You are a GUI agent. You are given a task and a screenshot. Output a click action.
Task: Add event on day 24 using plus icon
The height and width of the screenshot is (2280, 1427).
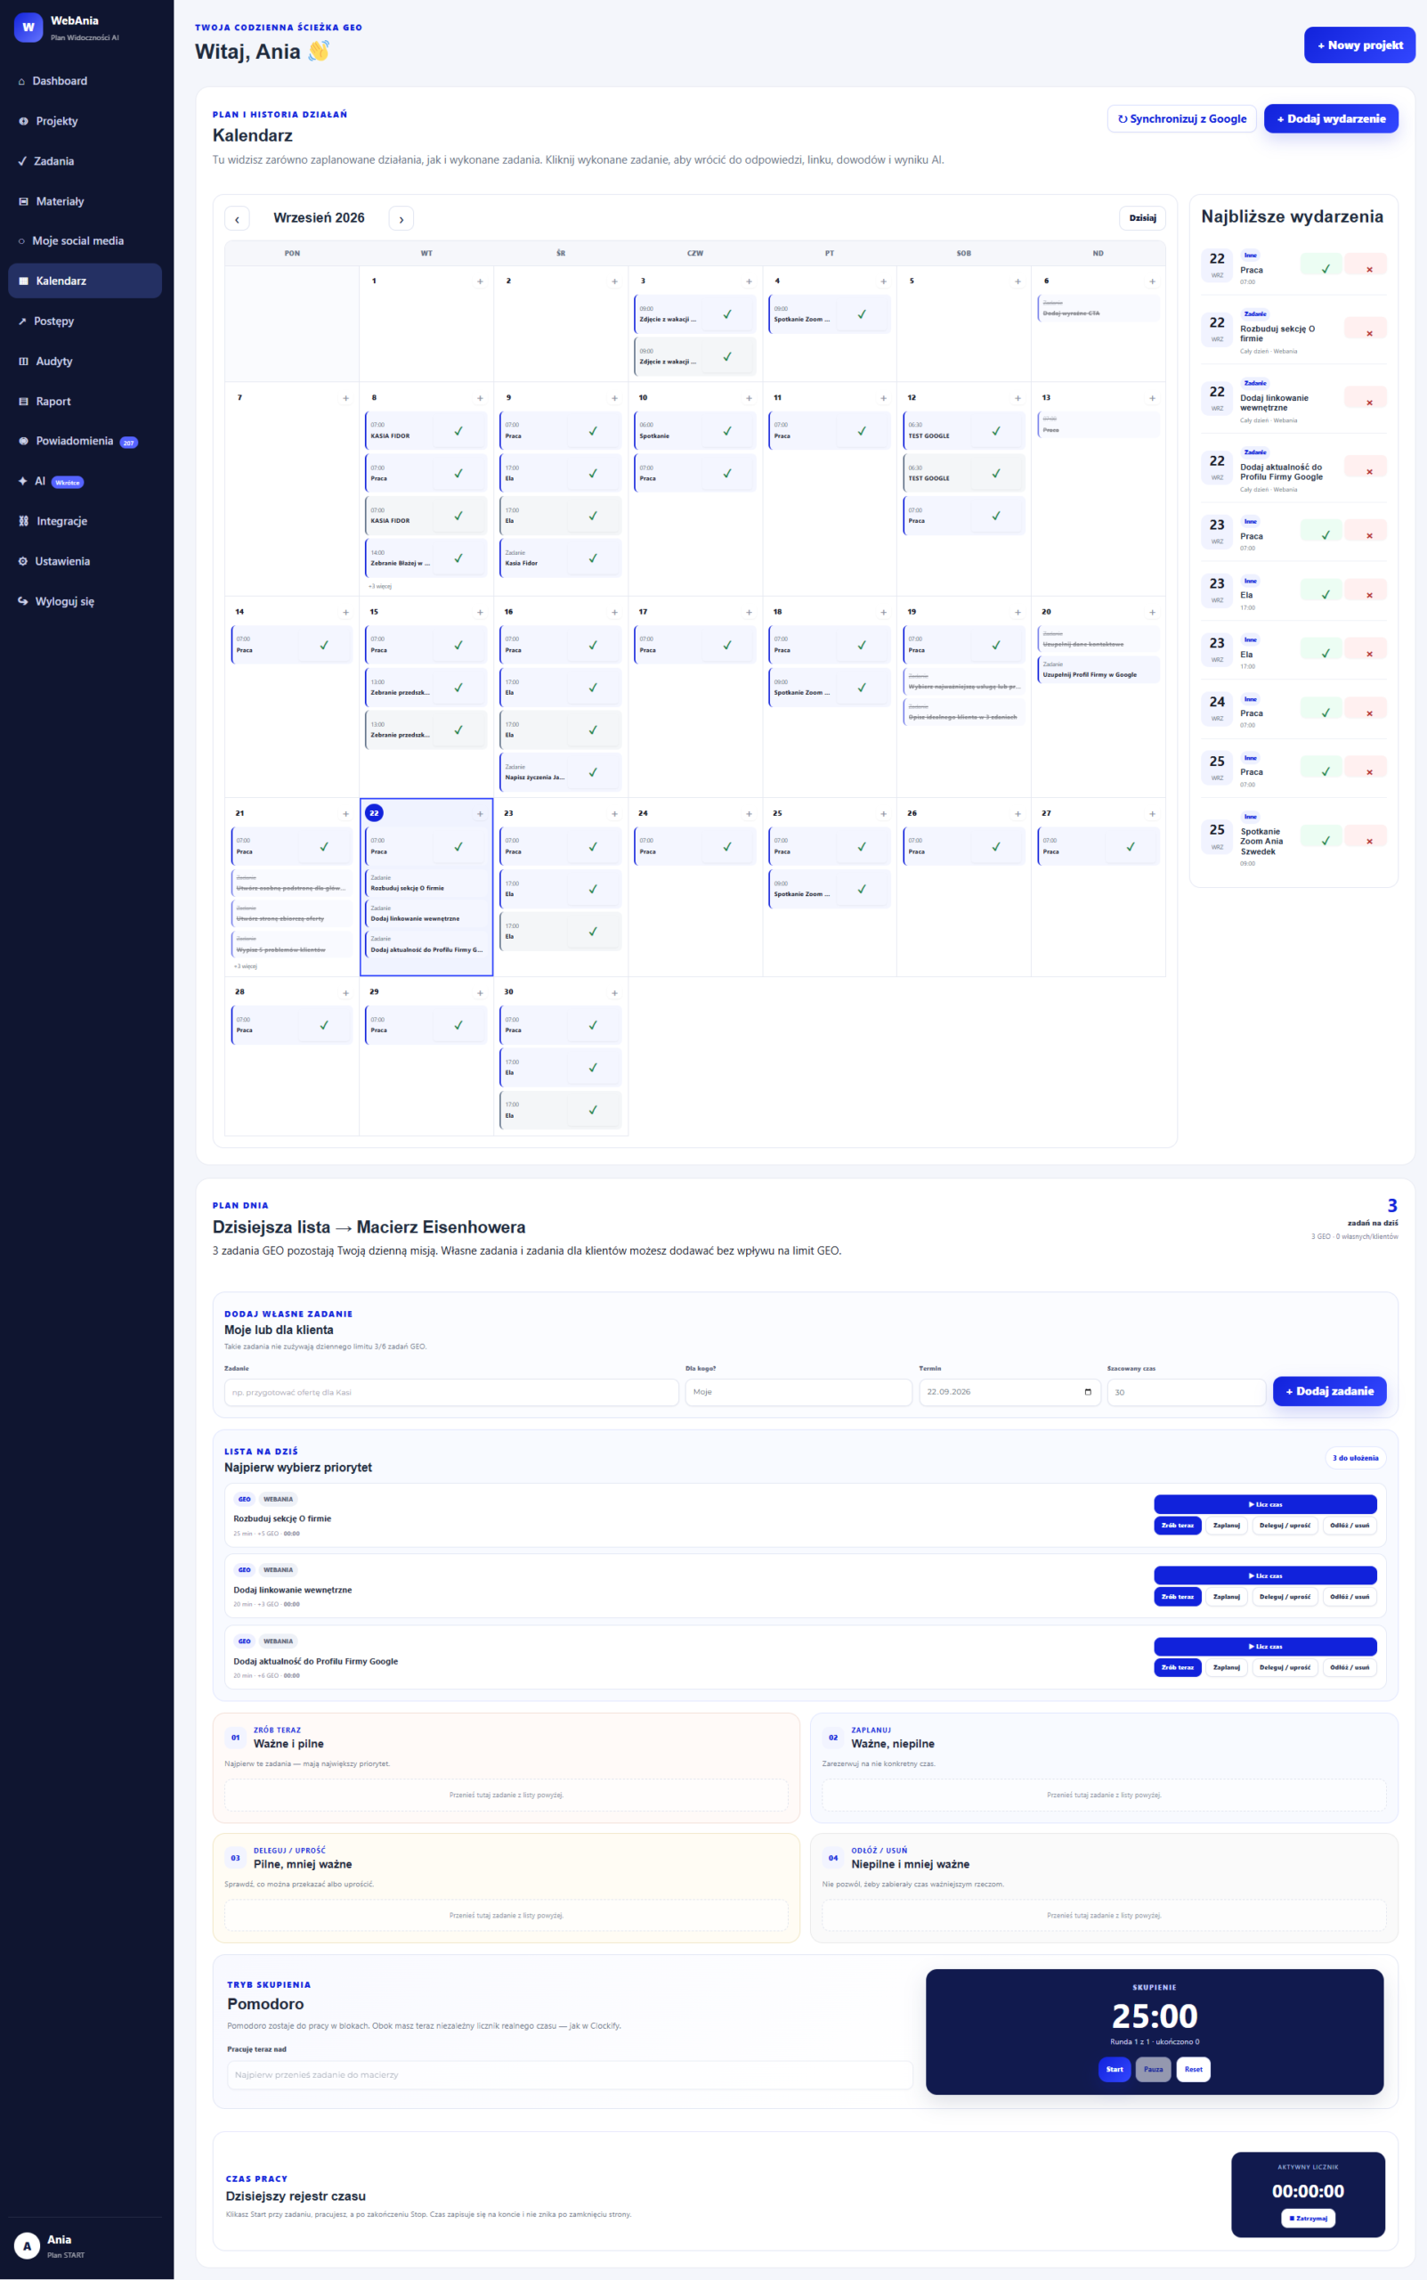tap(749, 814)
